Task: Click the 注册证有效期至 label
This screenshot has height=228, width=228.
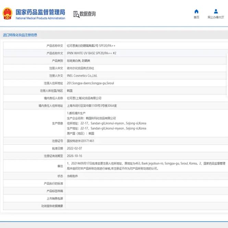Action: click(53, 156)
